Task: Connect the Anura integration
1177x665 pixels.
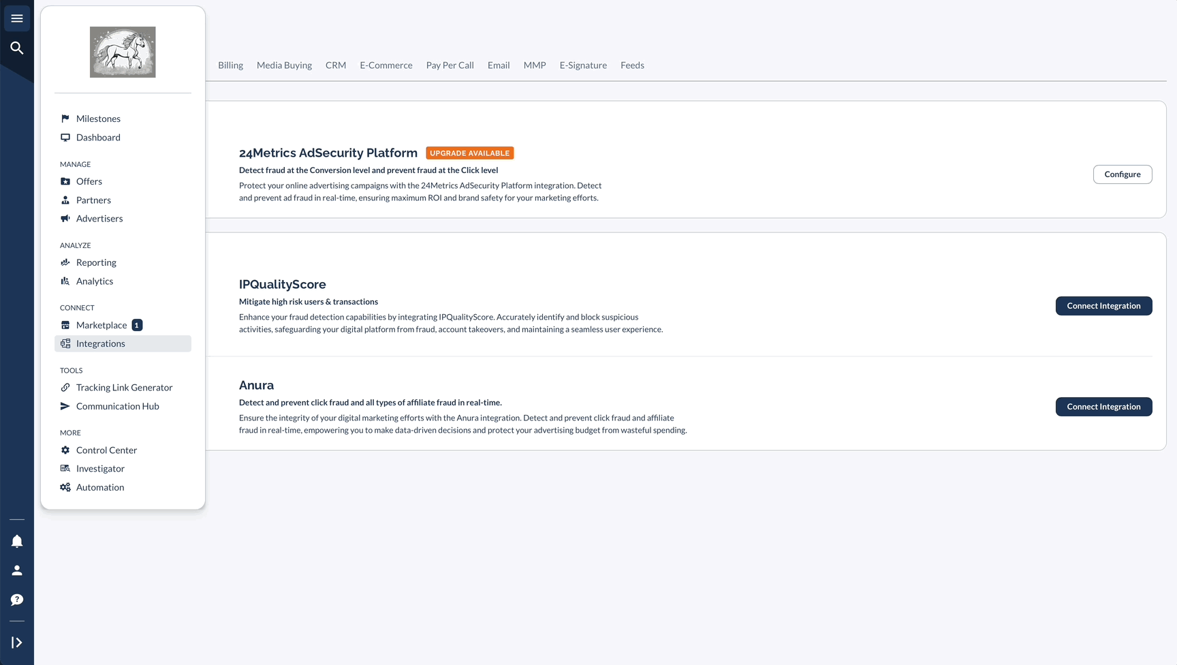Action: (1103, 407)
